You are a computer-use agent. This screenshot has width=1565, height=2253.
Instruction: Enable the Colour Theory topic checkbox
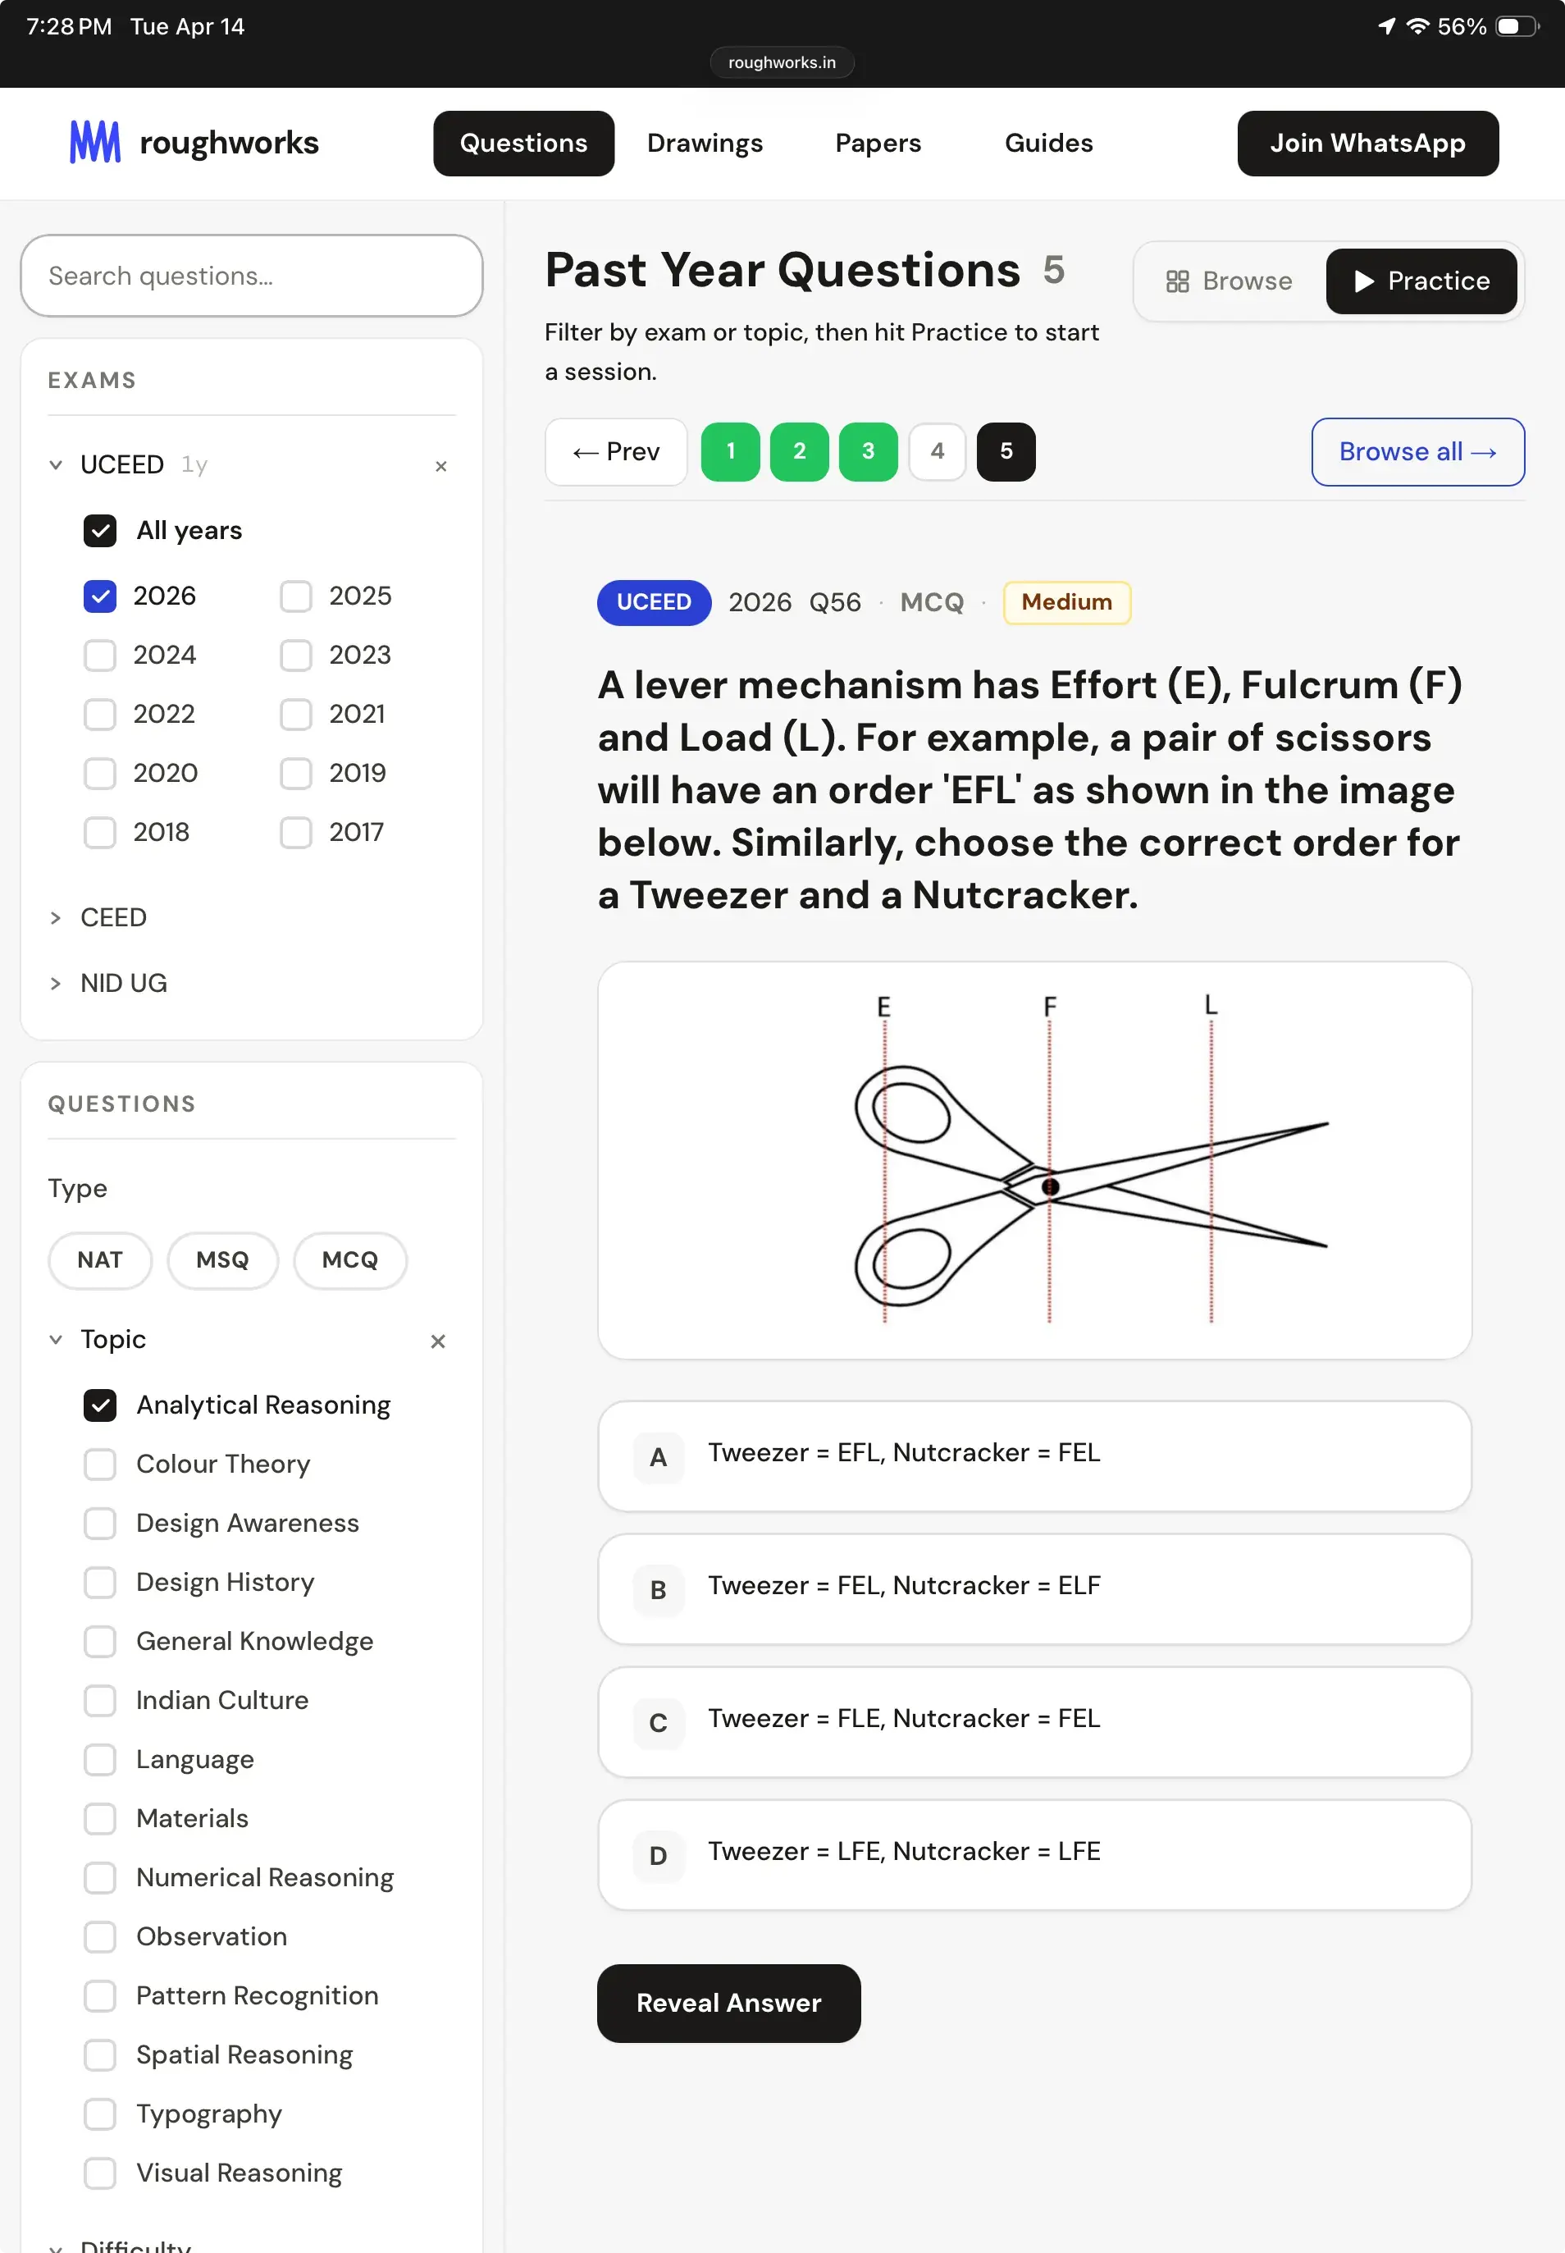(100, 1465)
